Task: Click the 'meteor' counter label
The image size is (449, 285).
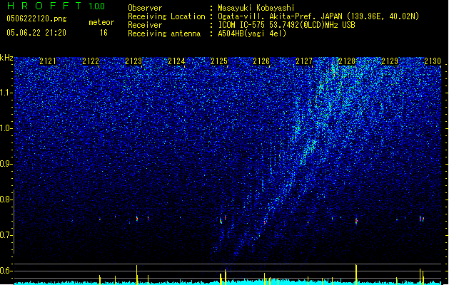Action: click(x=101, y=22)
